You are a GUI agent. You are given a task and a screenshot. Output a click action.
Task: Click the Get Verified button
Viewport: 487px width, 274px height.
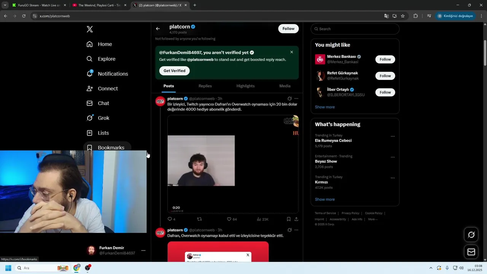point(174,71)
